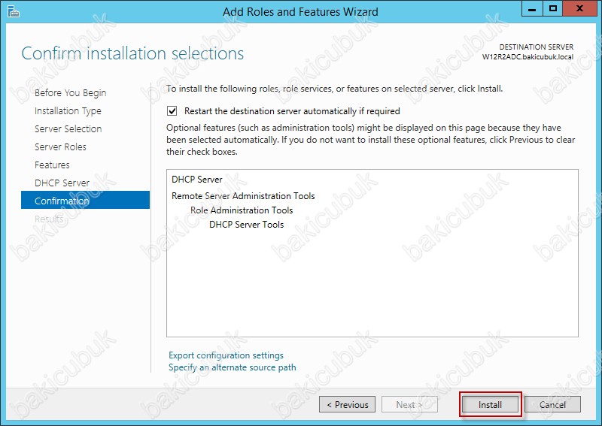Viewport: 602px width, 426px height.
Task: Toggle restart destination server automatically checkbox
Action: pyautogui.click(x=172, y=111)
